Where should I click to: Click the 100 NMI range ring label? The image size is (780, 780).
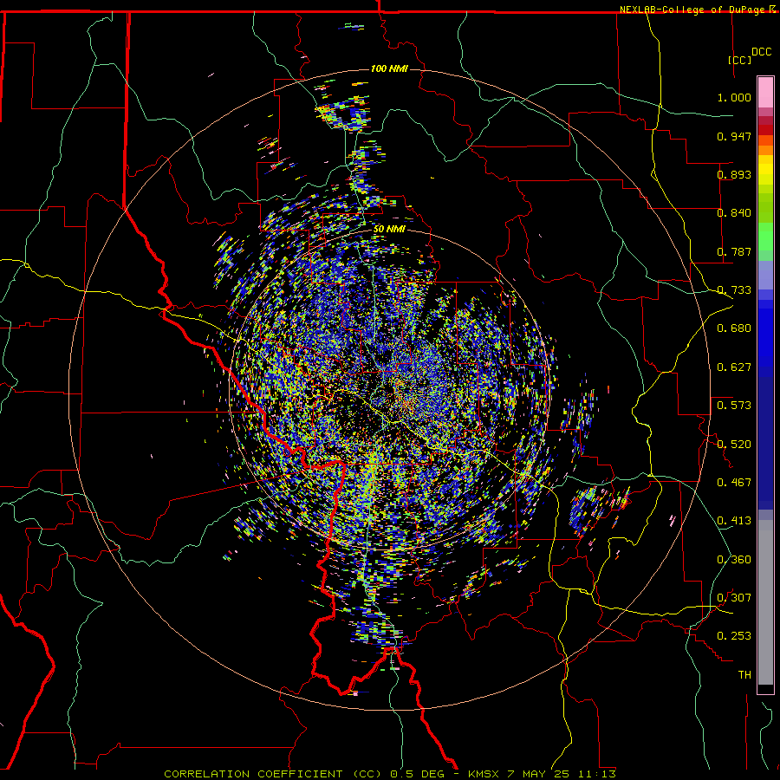pyautogui.click(x=389, y=68)
